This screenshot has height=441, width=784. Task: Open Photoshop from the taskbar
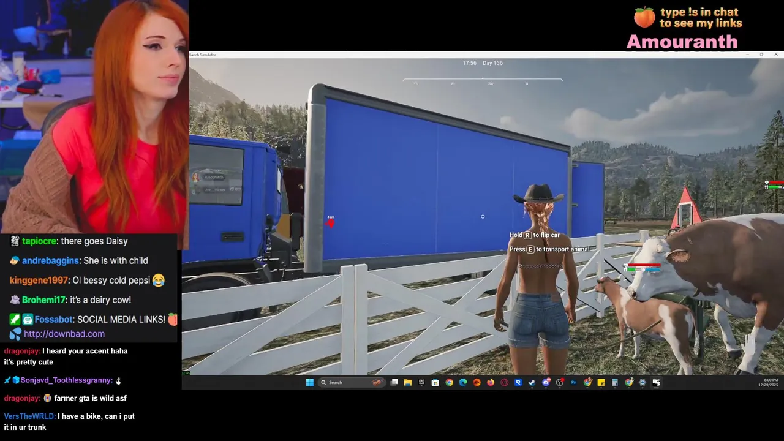pyautogui.click(x=573, y=382)
